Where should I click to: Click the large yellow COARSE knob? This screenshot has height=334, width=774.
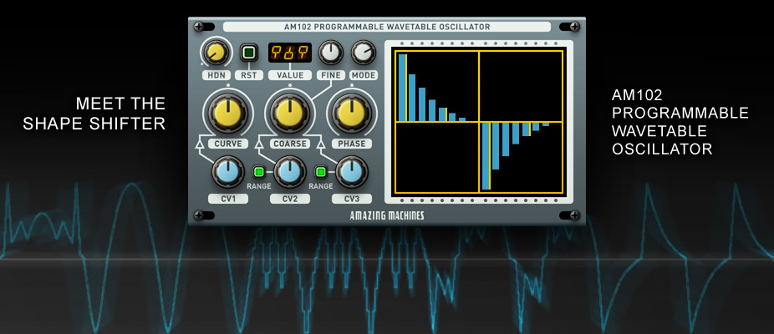pyautogui.click(x=290, y=113)
